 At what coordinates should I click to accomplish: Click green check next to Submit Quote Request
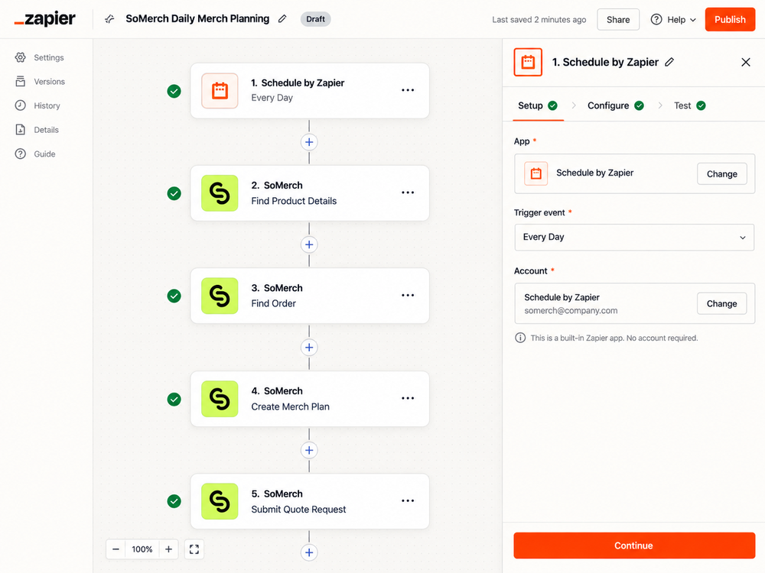(x=174, y=501)
